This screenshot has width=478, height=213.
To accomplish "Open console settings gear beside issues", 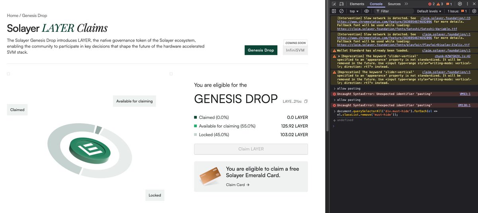I will [474, 11].
